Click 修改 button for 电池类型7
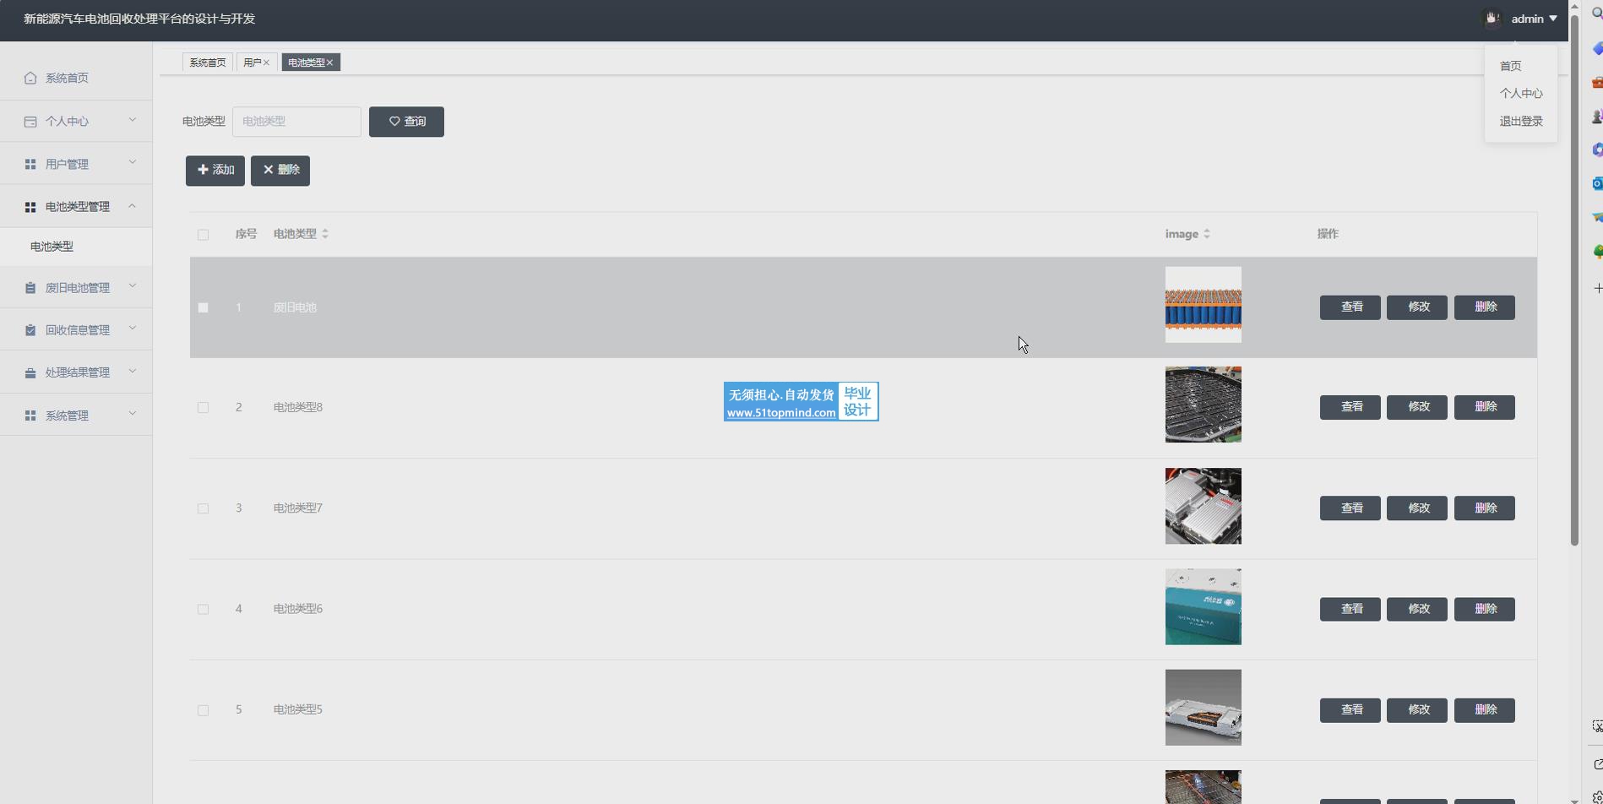This screenshot has width=1603, height=804. [x=1417, y=508]
